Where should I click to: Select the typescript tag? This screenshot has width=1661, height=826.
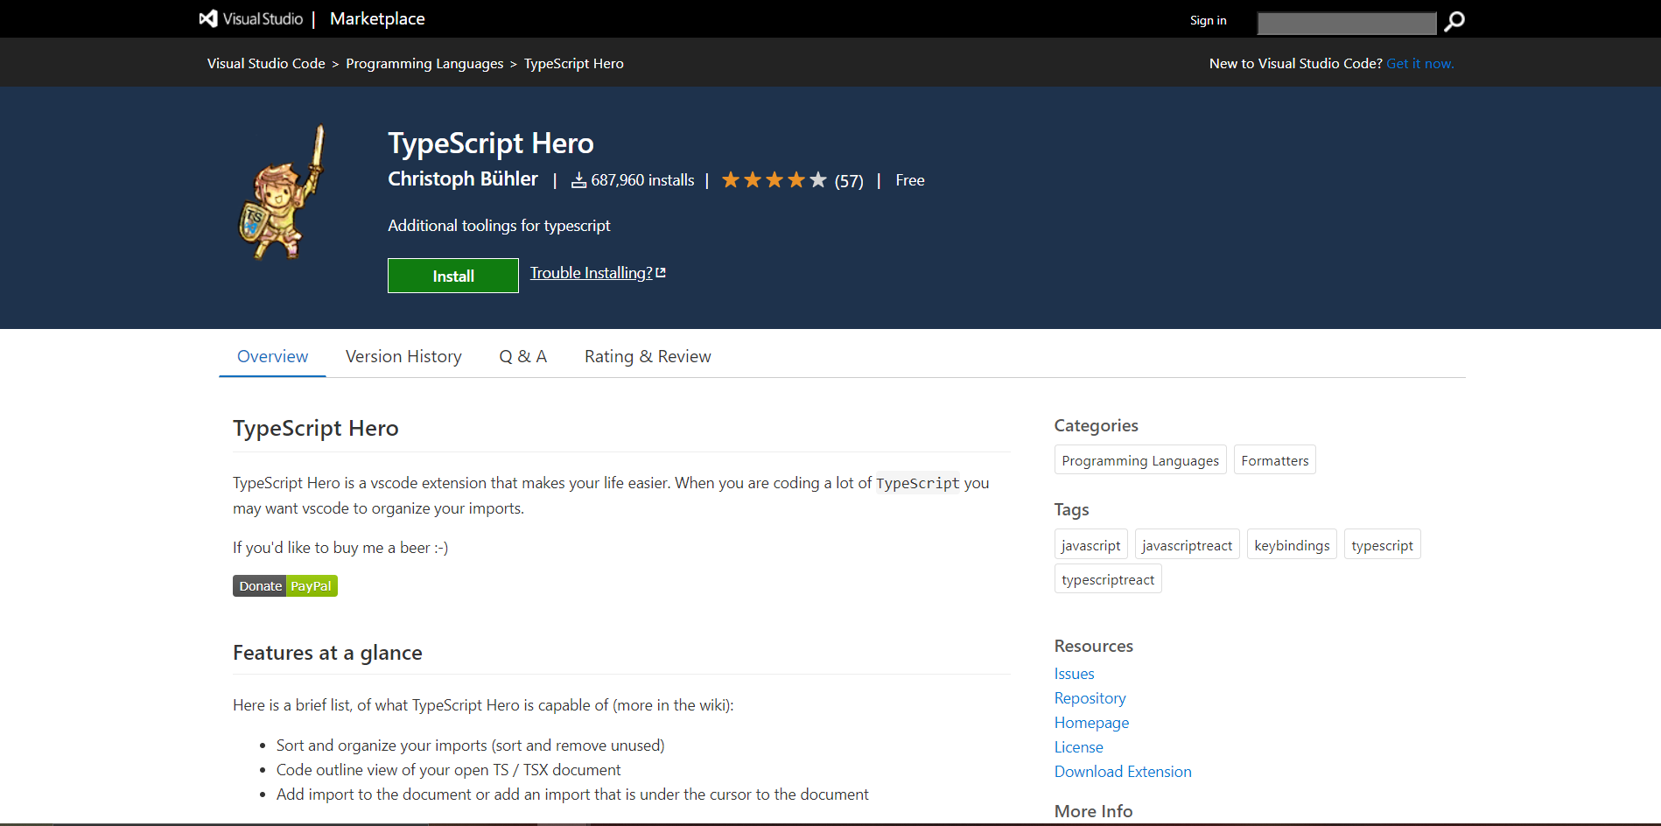coord(1382,544)
